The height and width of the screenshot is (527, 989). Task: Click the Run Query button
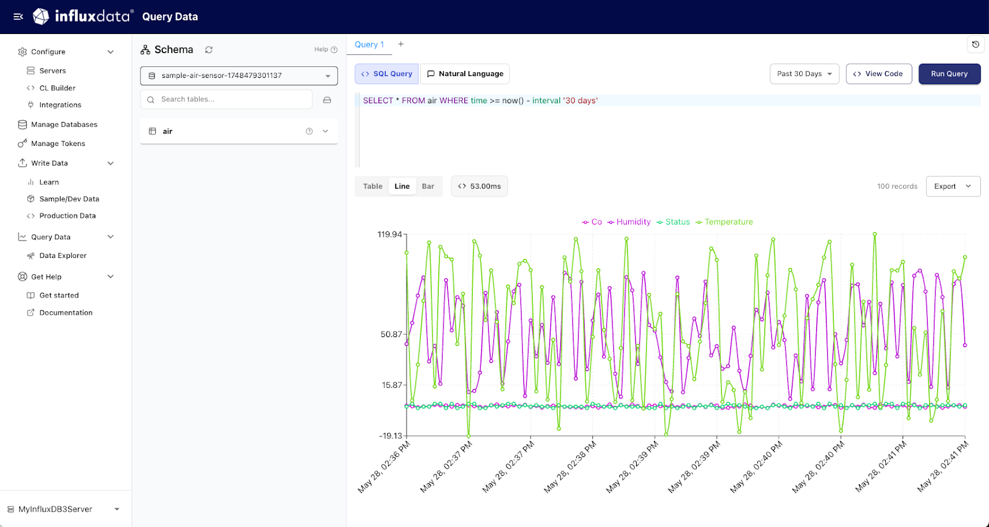click(x=949, y=74)
